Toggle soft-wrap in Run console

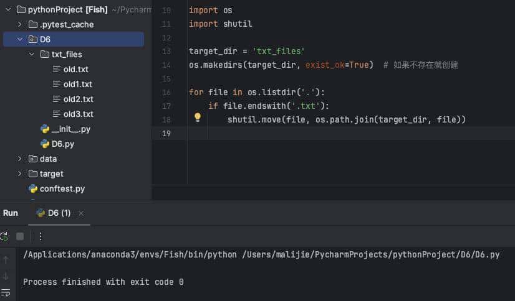[6, 292]
